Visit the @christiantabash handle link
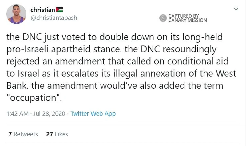Image resolution: width=246 pixels, height=146 pixels. pyautogui.click(x=54, y=18)
